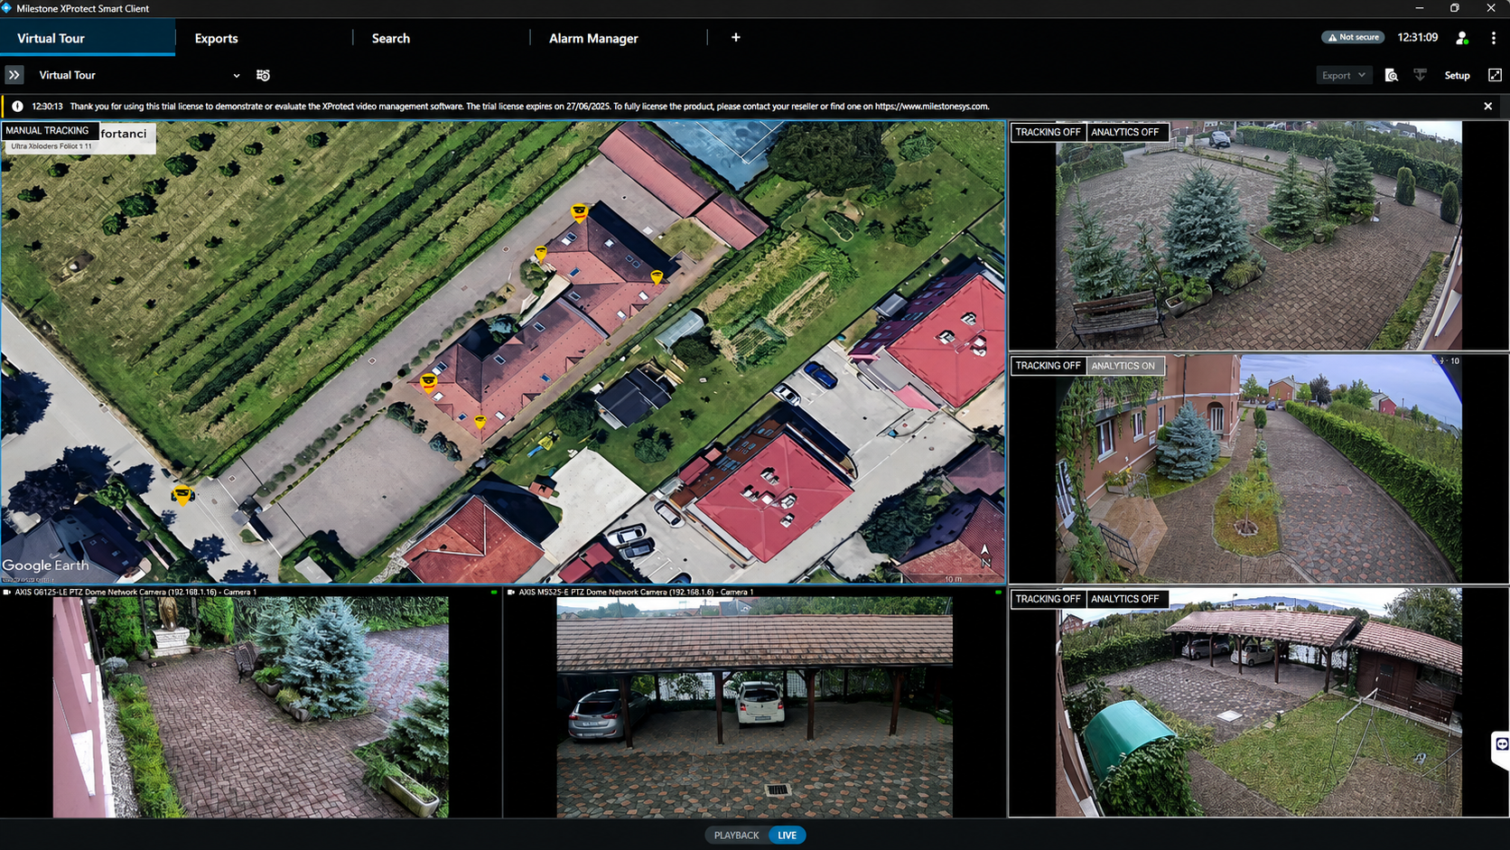Select the bottom right carport yard camera view
The width and height of the screenshot is (1510, 850).
coord(1258,702)
